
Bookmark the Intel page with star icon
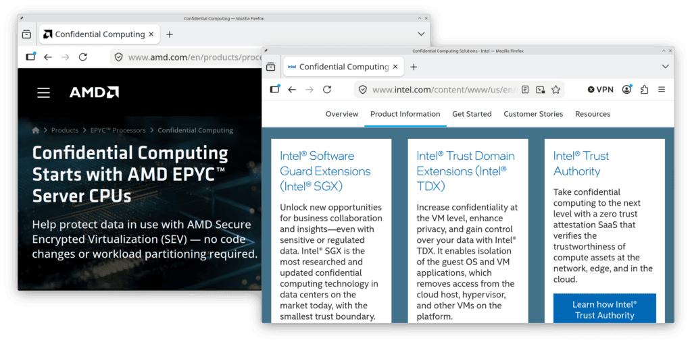point(555,90)
